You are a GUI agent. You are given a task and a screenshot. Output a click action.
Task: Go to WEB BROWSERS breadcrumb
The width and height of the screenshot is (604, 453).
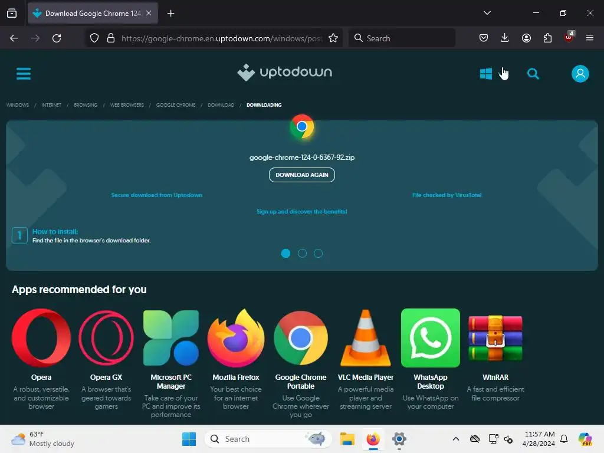[x=127, y=105]
